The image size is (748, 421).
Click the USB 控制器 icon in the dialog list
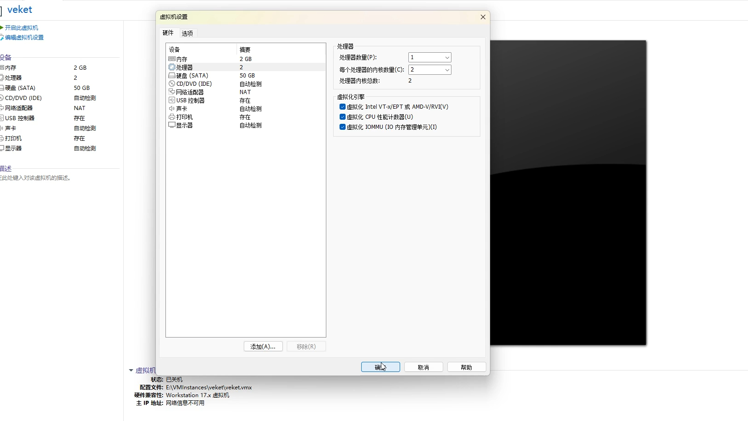coord(172,100)
